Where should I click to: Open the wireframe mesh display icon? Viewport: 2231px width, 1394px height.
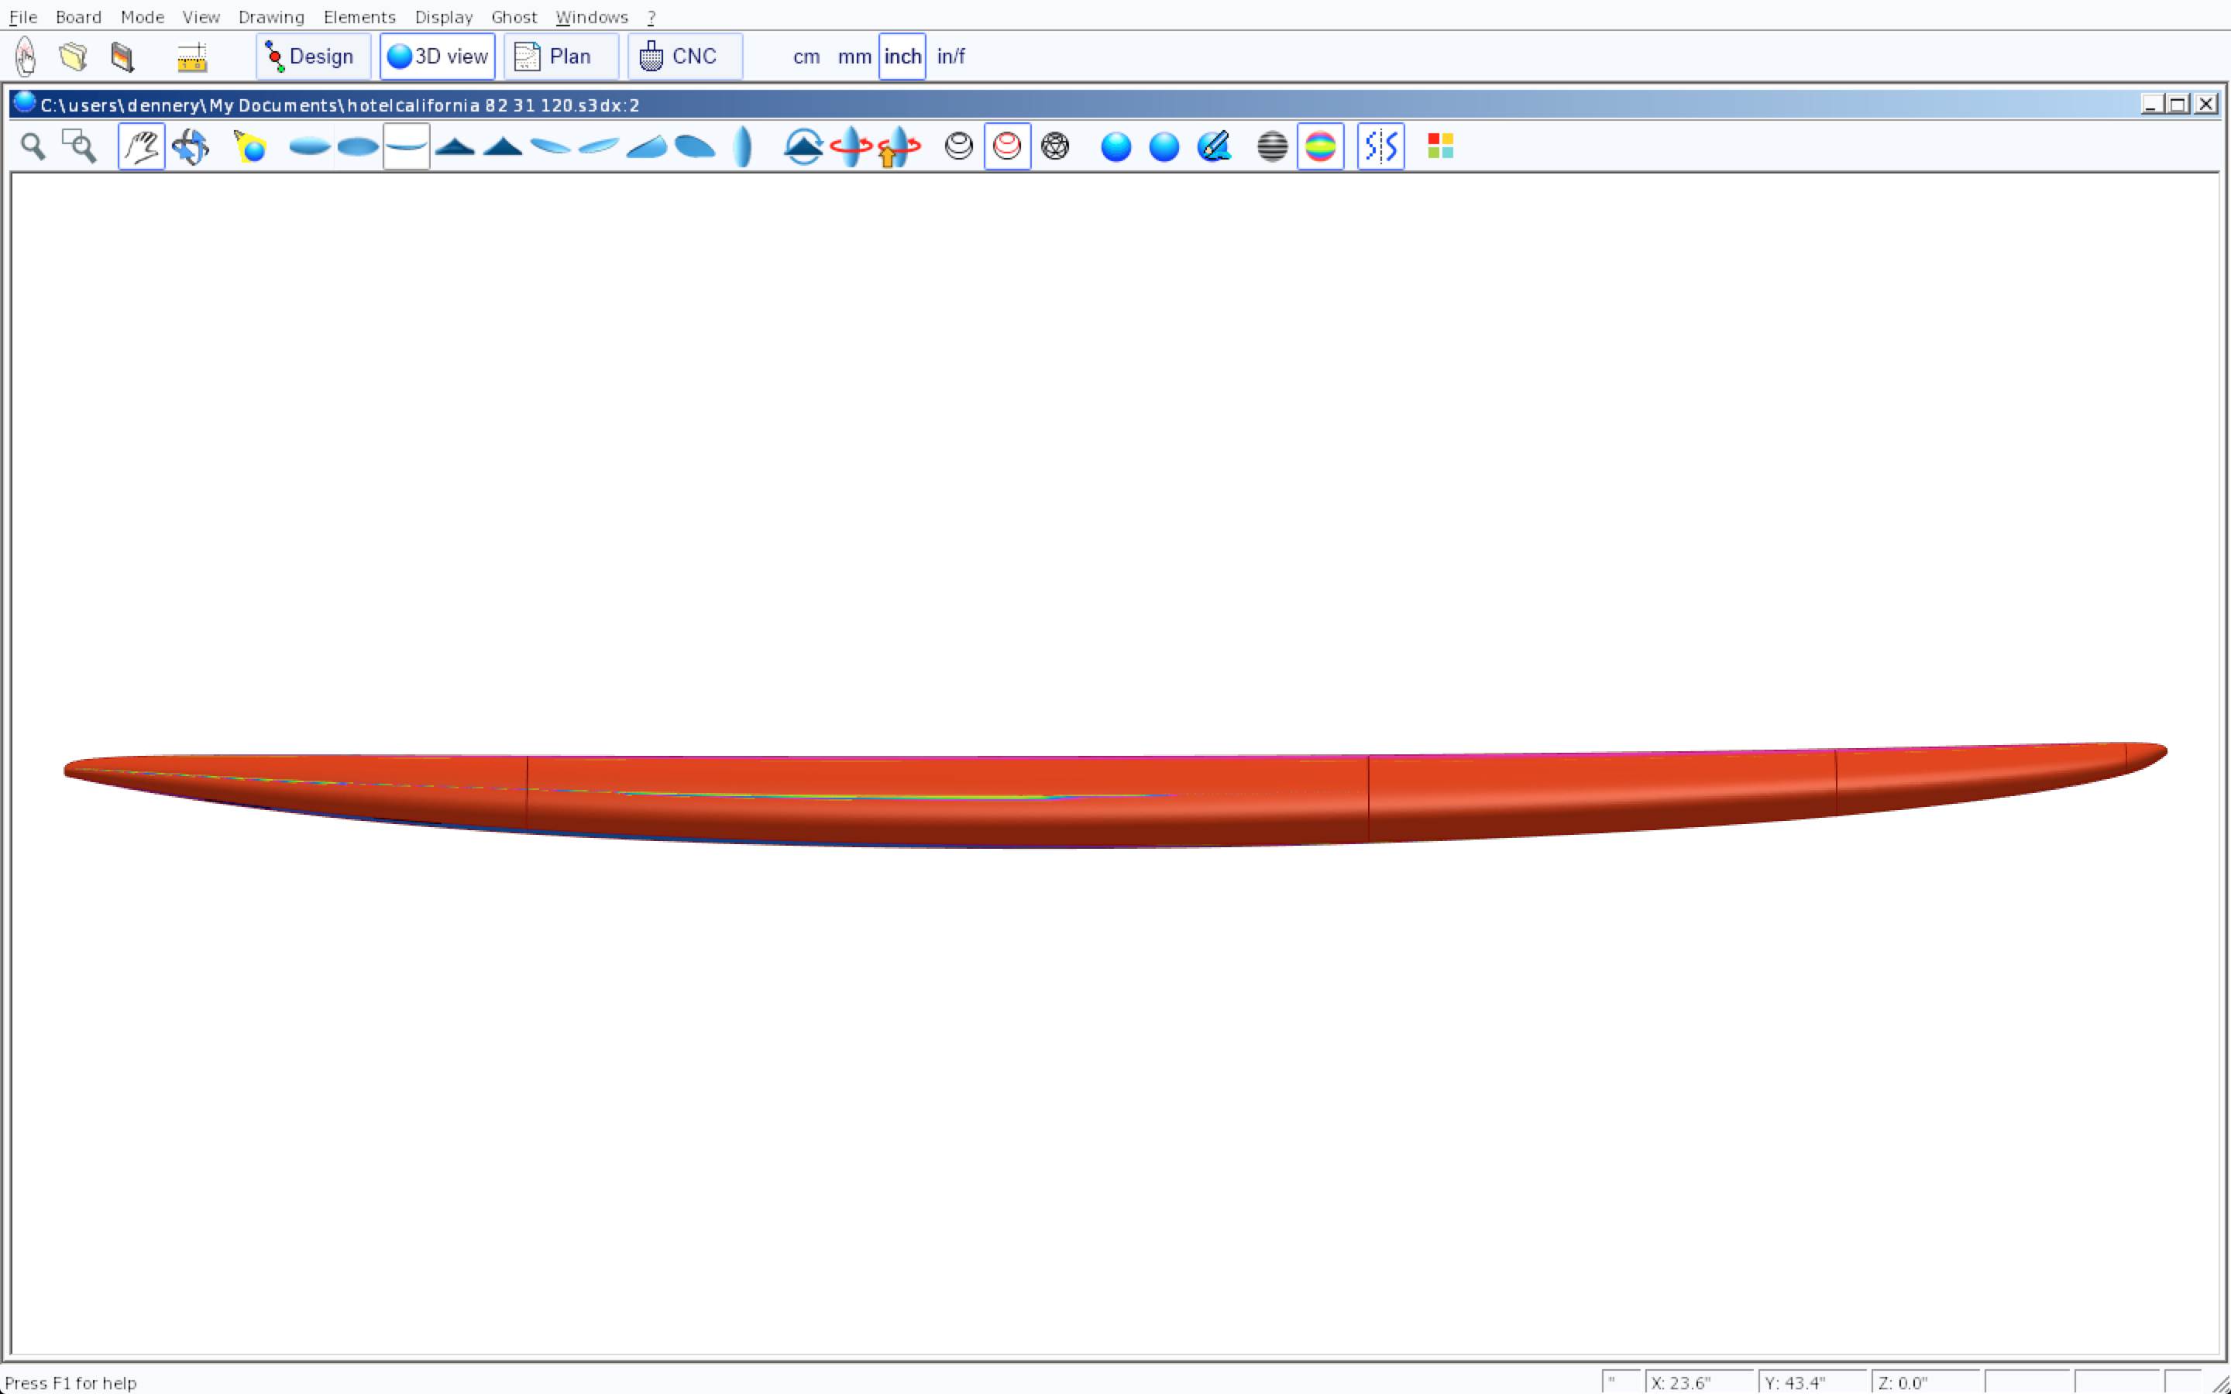pyautogui.click(x=1054, y=146)
